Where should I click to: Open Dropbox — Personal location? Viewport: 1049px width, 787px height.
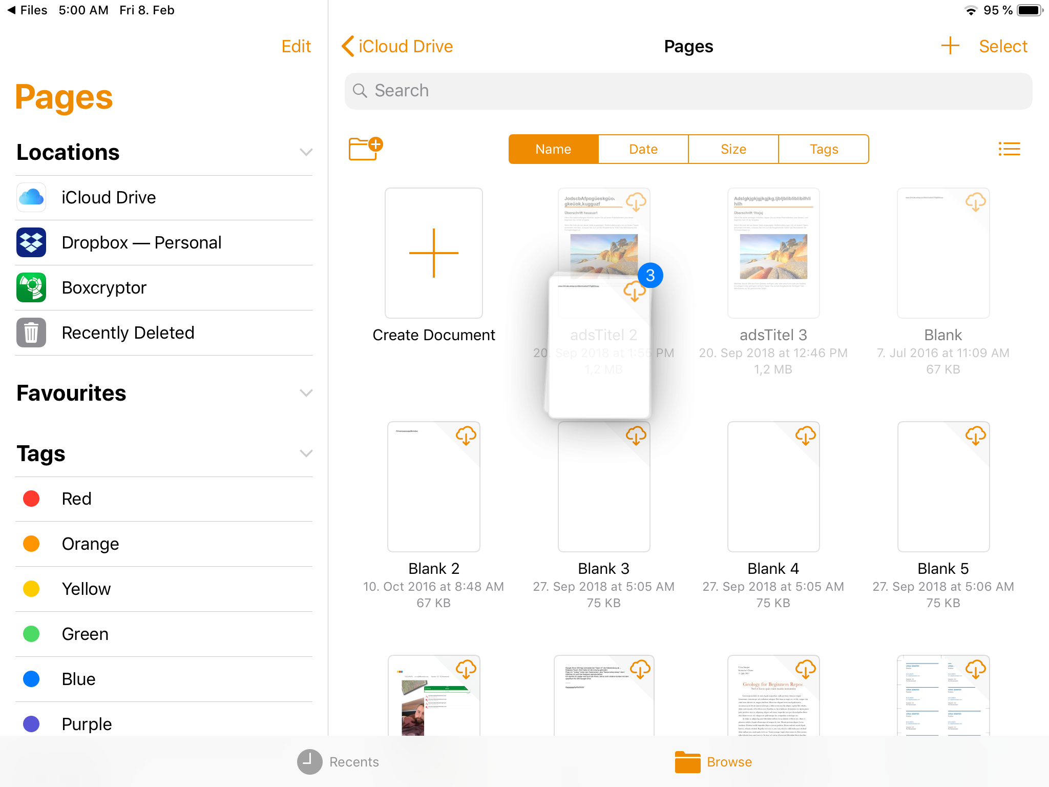tap(141, 242)
